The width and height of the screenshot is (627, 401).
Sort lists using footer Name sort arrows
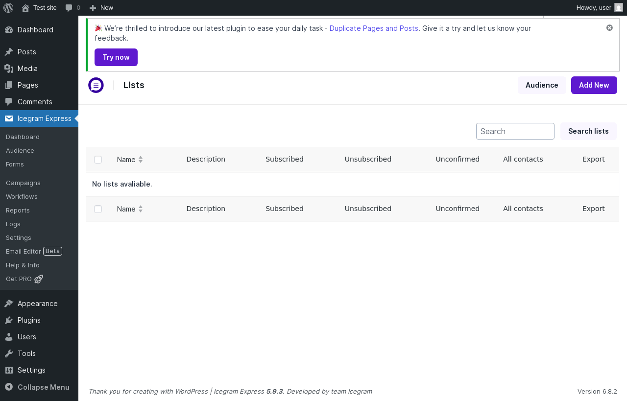(141, 209)
